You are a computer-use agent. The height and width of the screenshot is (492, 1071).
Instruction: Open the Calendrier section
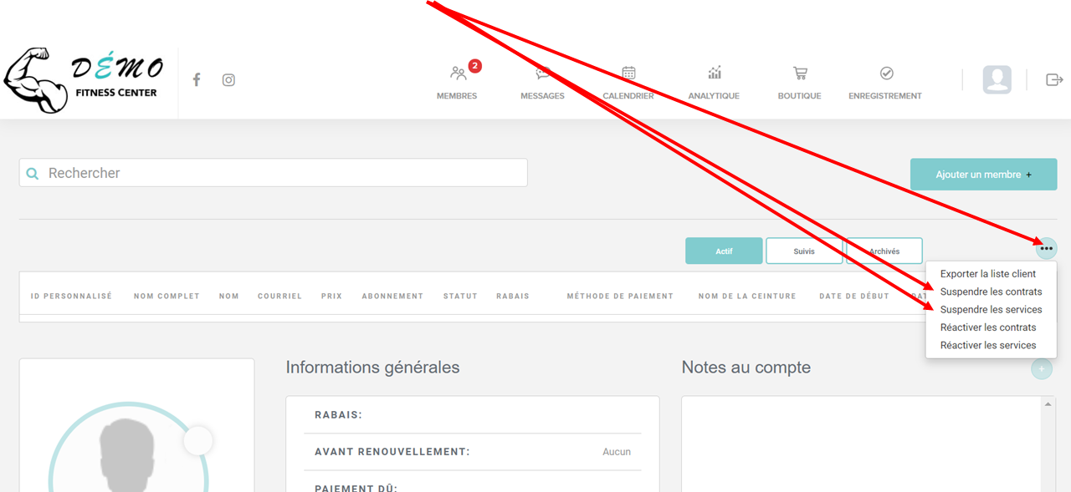point(628,82)
